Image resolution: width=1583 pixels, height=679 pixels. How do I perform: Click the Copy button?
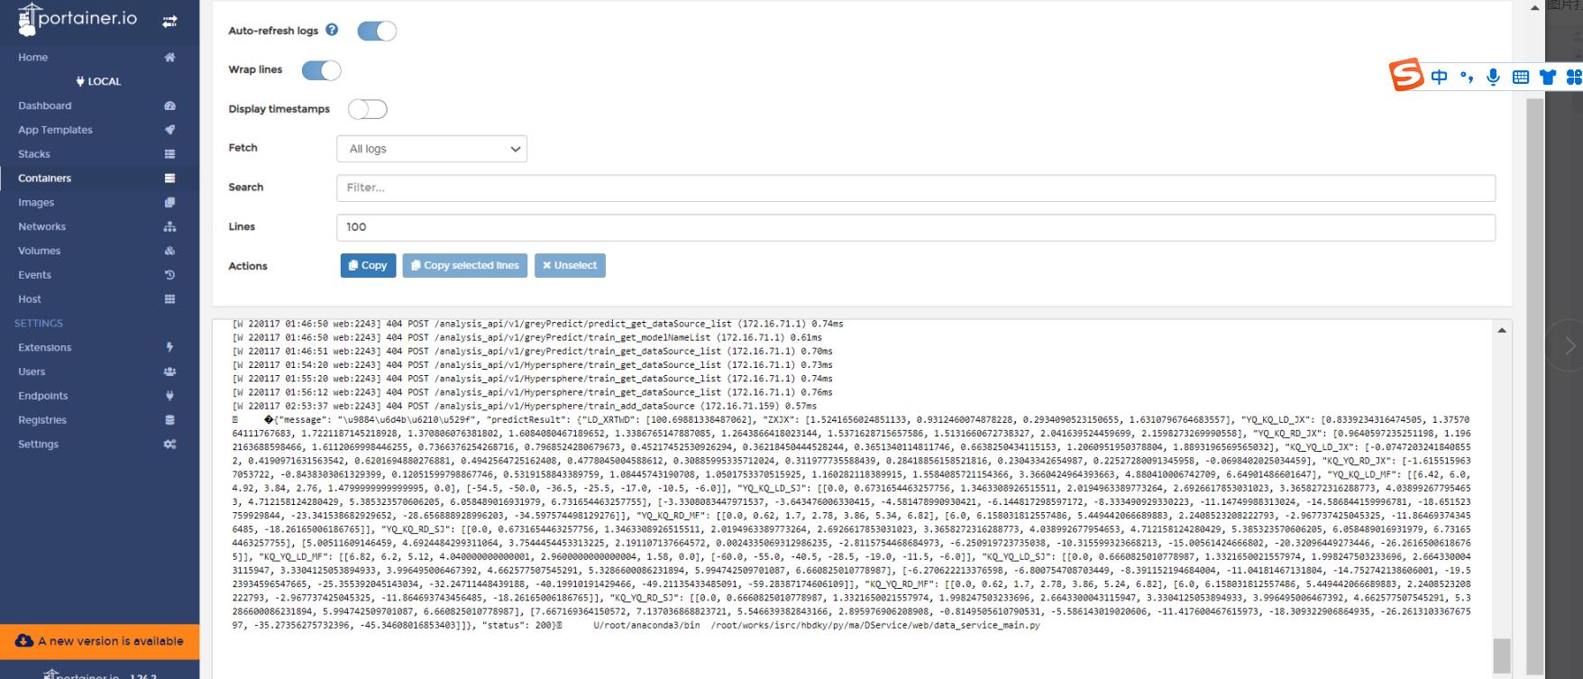point(368,265)
